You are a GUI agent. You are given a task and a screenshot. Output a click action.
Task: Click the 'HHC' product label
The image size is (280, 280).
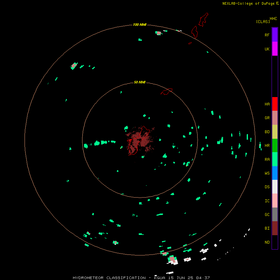click(273, 19)
